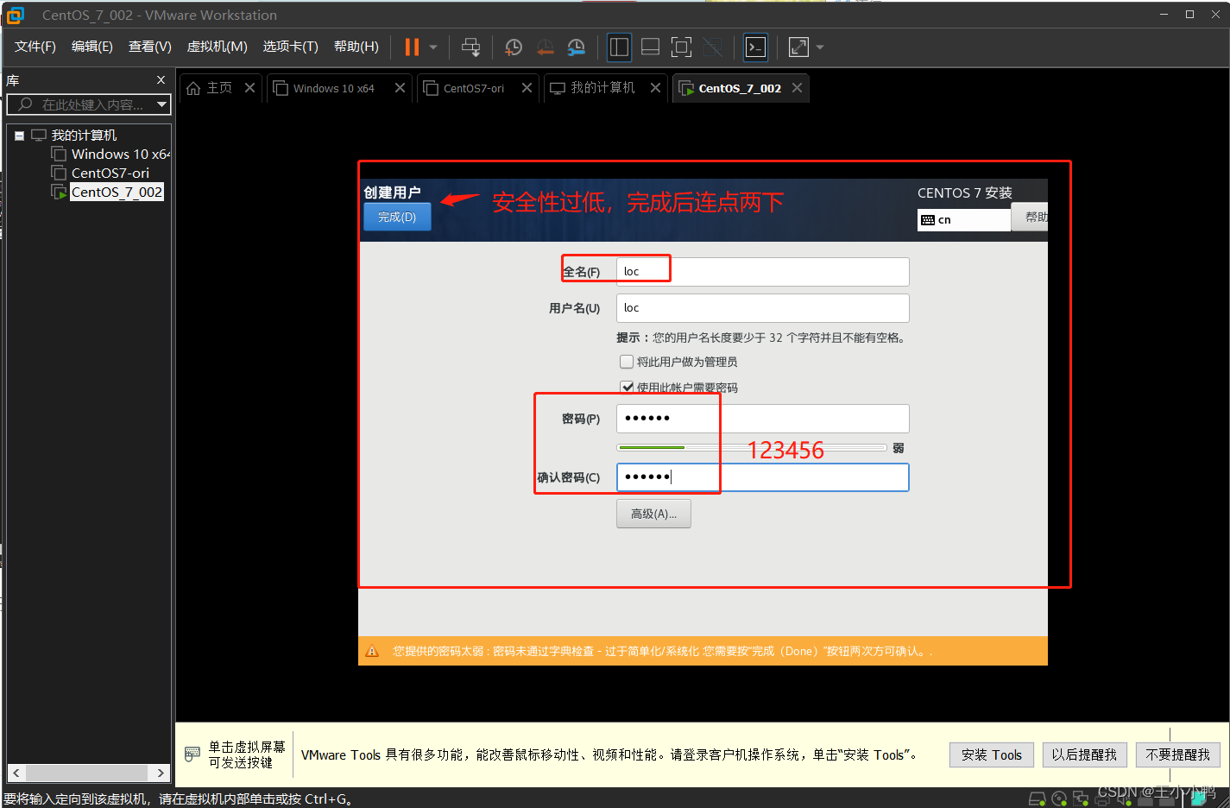The image size is (1230, 808).
Task: Open the library search filter dropdown
Action: click(x=161, y=104)
